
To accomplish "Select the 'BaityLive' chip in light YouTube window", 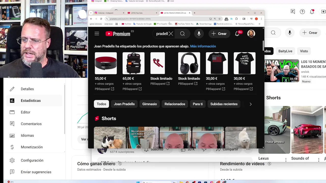I will [285, 51].
